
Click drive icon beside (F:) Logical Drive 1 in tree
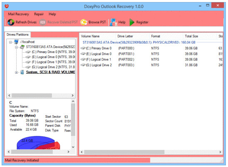(28, 62)
